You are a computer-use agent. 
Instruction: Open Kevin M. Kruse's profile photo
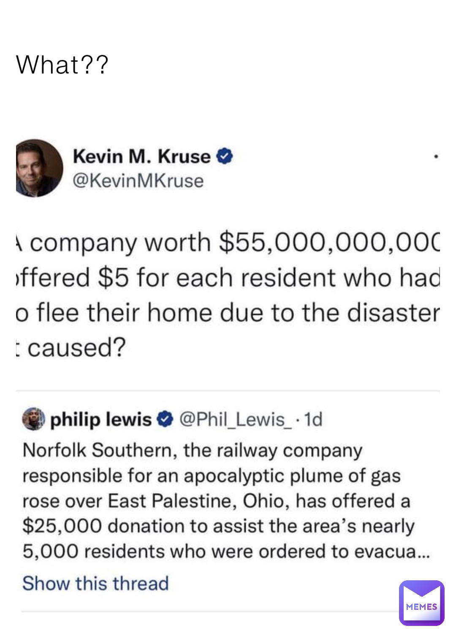39,168
